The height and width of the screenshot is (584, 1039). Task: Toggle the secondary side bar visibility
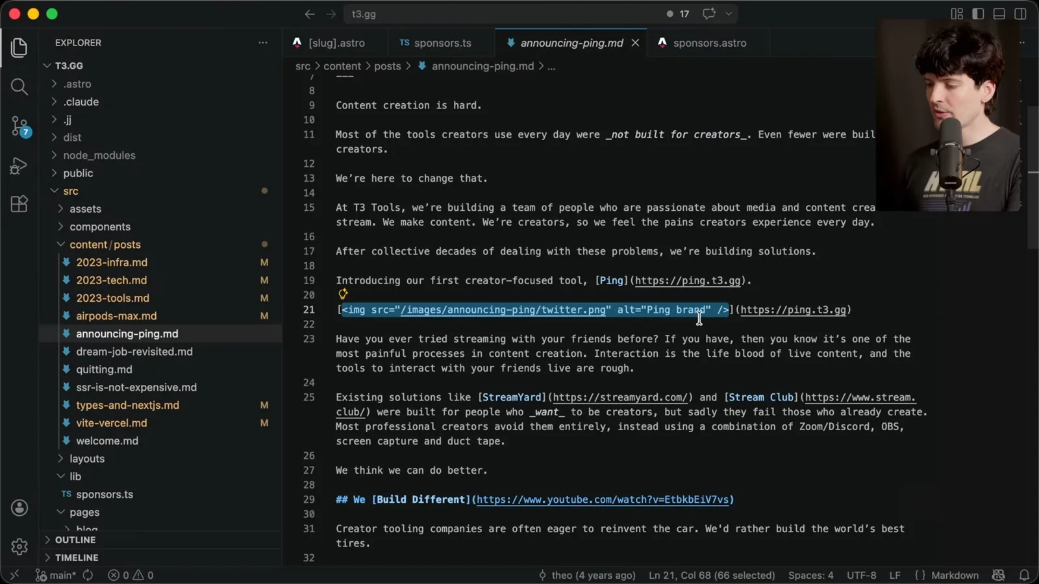coord(1020,14)
